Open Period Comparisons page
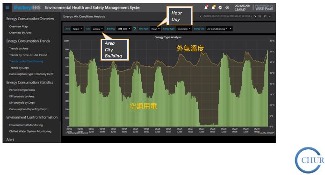 [22, 90]
